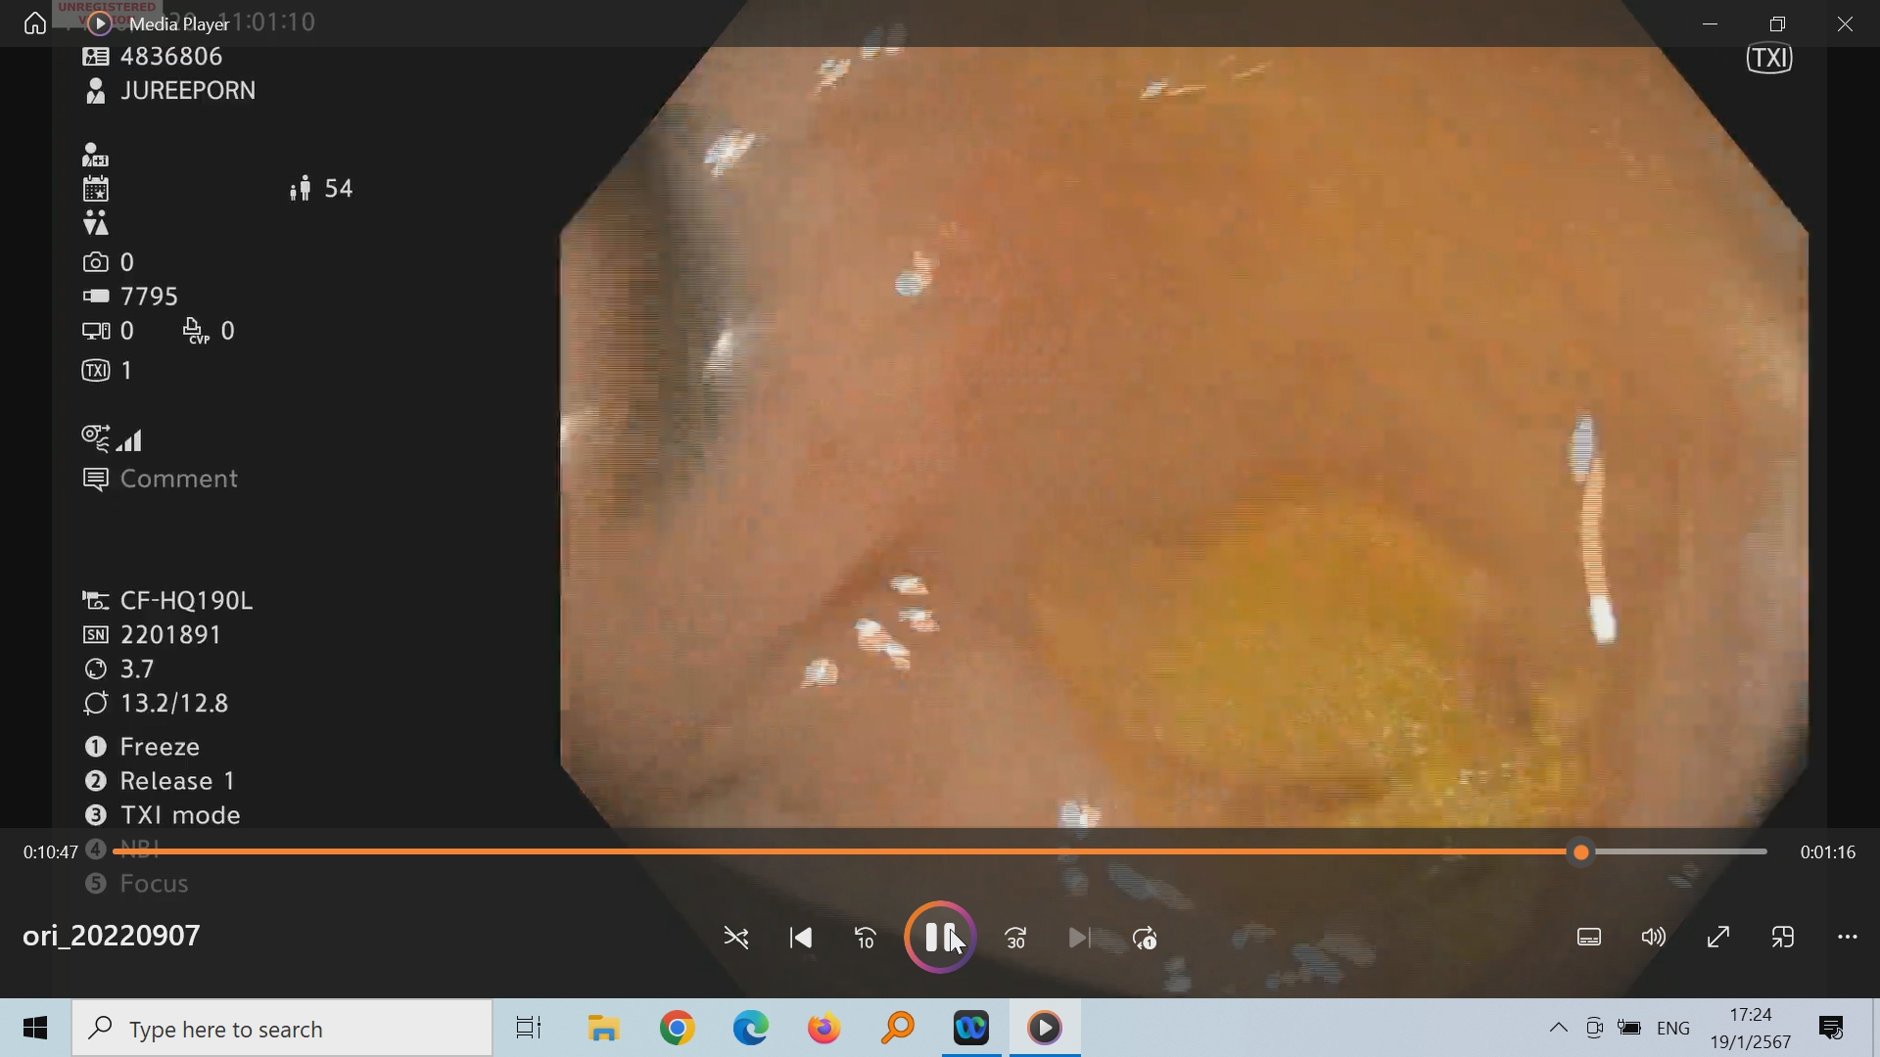Viewport: 1880px width, 1057px height.
Task: Launch Google Chrome from taskbar
Action: point(678,1029)
